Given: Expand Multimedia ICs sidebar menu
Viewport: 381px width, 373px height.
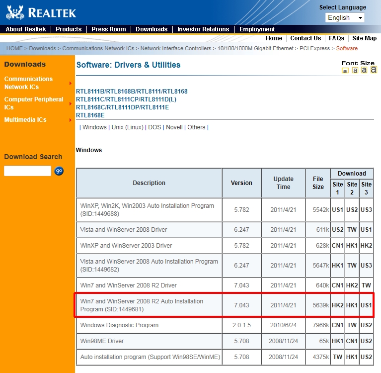Looking at the screenshot, I should pos(71,120).
